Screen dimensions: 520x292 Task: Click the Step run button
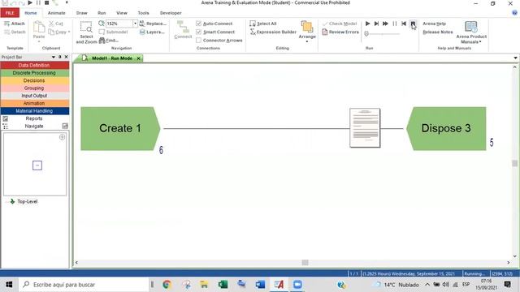tap(376, 24)
